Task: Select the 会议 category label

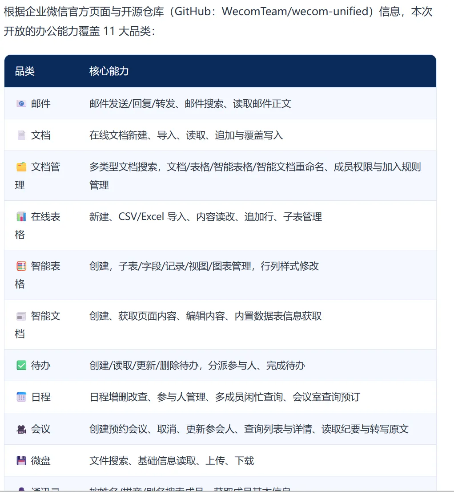Action: click(41, 429)
